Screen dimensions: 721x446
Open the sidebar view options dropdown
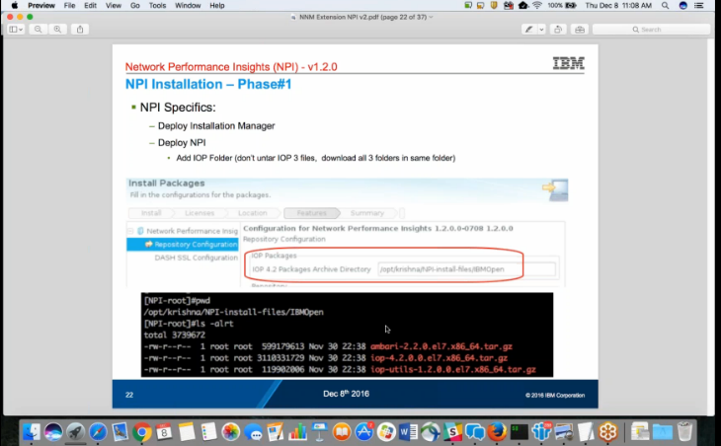click(16, 30)
